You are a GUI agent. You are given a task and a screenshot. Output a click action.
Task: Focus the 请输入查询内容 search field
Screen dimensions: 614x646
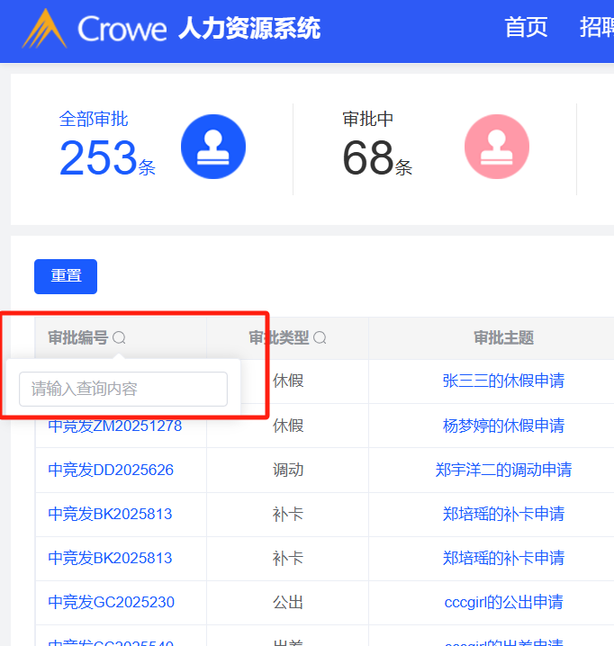coord(123,389)
